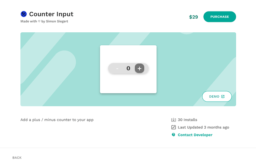Click the Simon Siegert author text
The height and width of the screenshot is (166, 256).
(x=58, y=22)
